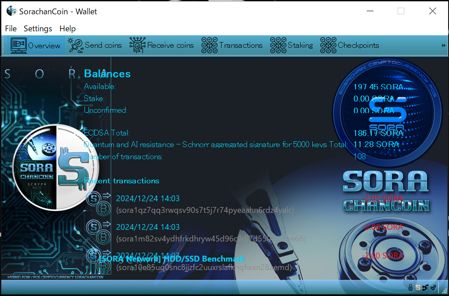Click the Quantum and AI resistance Schnorr label
The image size is (449, 296).
tap(216, 144)
